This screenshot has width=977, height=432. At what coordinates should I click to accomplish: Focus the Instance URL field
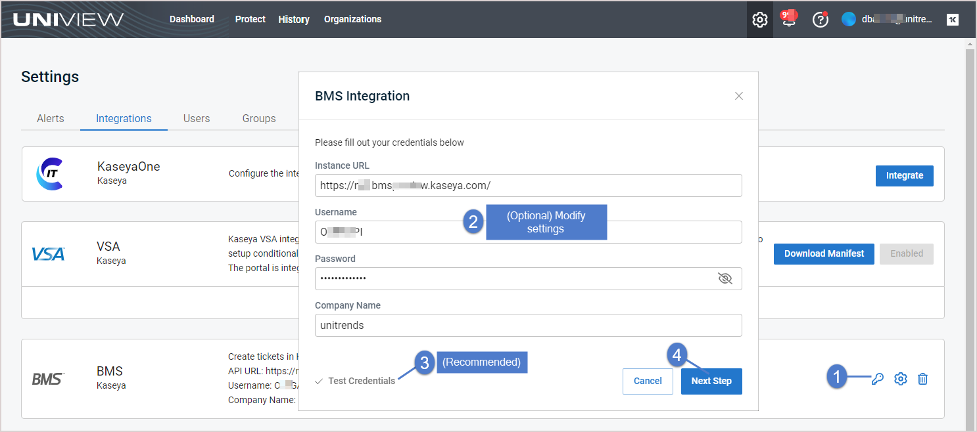click(529, 185)
